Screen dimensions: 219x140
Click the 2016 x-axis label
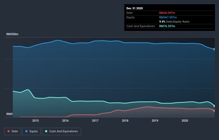point(65,121)
